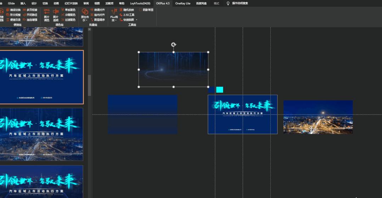382x198 pixels.
Task: Click the thumbnail pane scrollbar up arrow
Action: (89, 29)
